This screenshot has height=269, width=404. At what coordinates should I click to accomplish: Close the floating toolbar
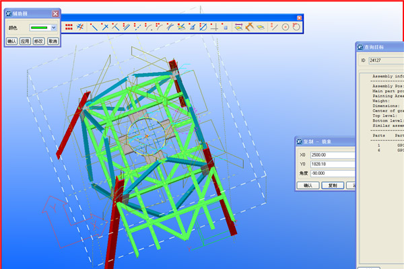pyautogui.click(x=300, y=17)
